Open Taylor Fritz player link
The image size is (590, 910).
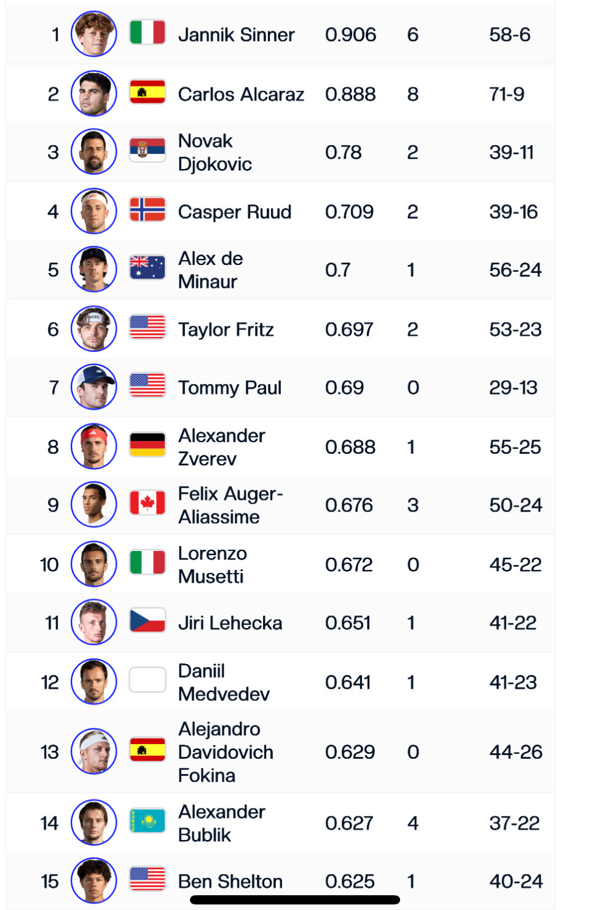pos(226,330)
